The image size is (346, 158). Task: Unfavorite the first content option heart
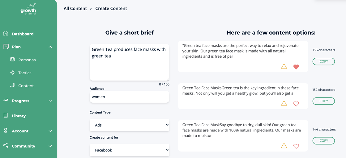pos(296,67)
